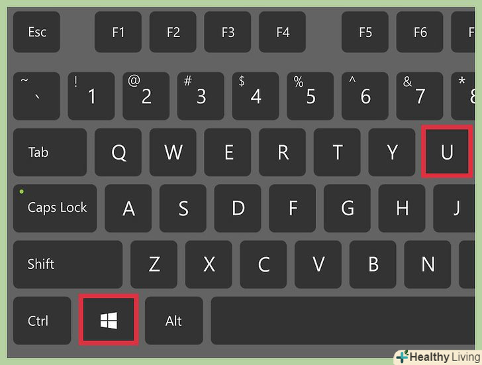Image resolution: width=482 pixels, height=365 pixels.
Task: Toggle the Caps Lock key
Action: click(x=55, y=208)
